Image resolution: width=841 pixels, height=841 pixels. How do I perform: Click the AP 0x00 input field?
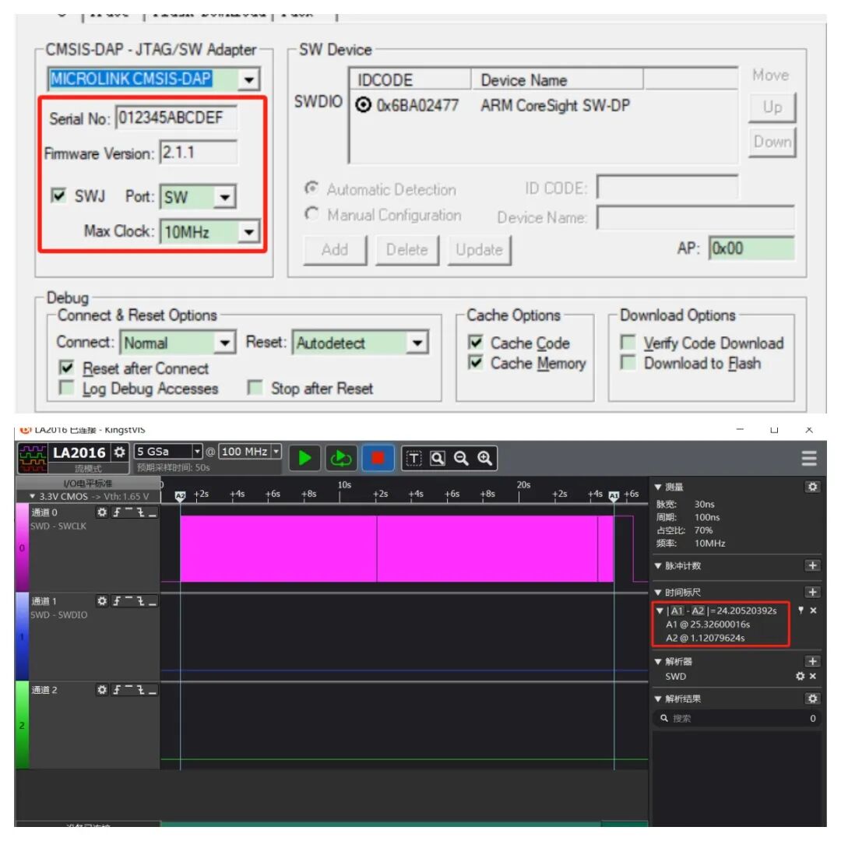pyautogui.click(x=751, y=248)
